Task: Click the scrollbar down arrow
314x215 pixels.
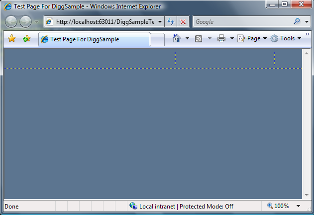Action: pos(307,195)
